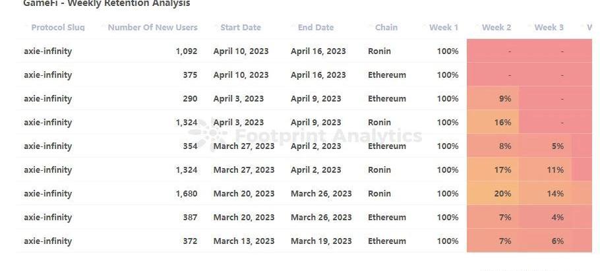Click the Week 1 column header
Image resolution: width=600 pixels, height=271 pixels.
point(444,28)
